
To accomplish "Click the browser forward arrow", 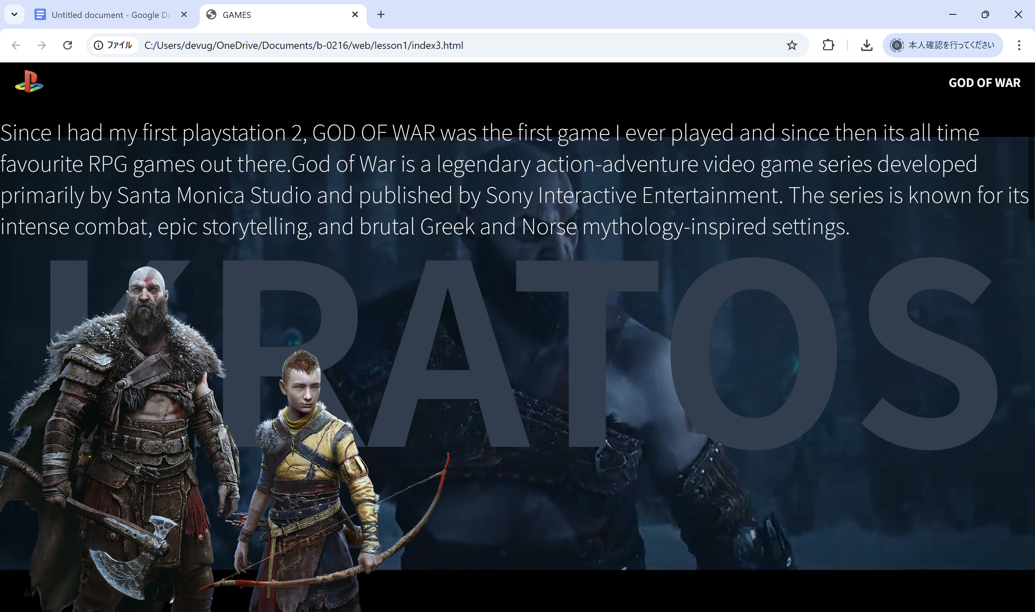I will [x=42, y=45].
